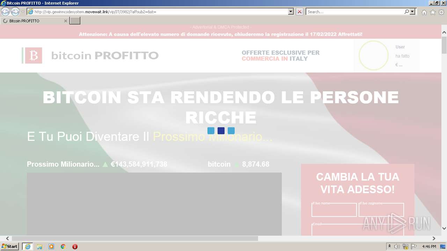Stop loading the page with the X button
Image resolution: width=447 pixels, height=251 pixels.
[x=300, y=12]
